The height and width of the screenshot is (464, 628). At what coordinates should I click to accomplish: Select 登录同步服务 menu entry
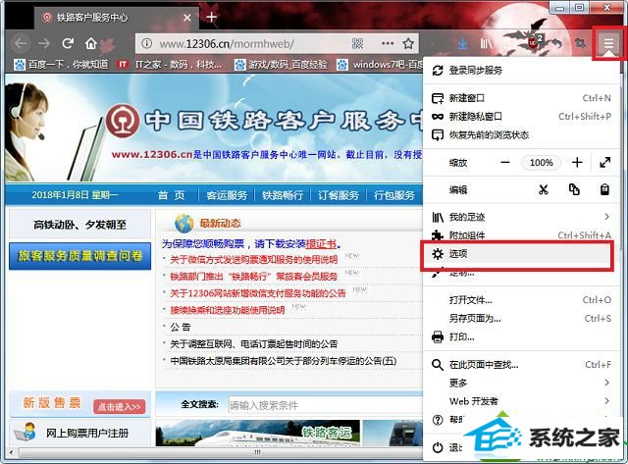point(521,71)
